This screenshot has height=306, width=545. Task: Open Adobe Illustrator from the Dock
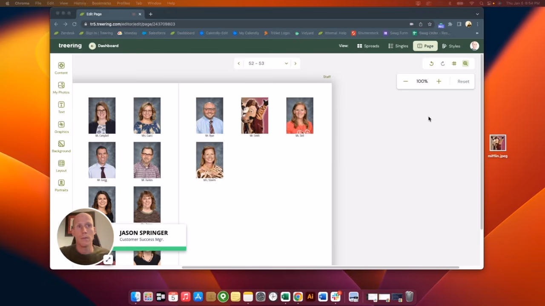(x=310, y=297)
